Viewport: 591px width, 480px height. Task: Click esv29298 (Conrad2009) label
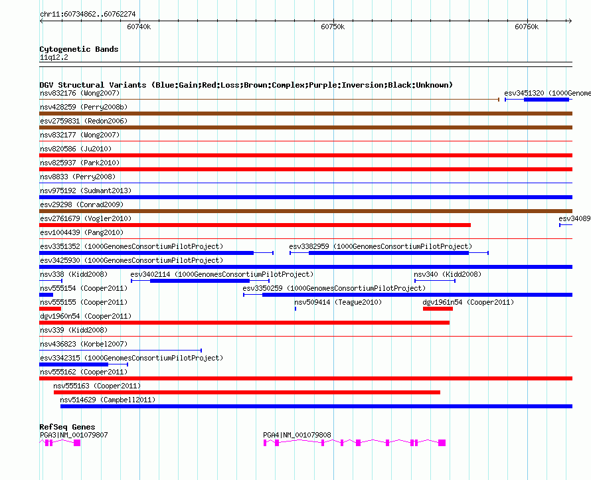pos(82,204)
